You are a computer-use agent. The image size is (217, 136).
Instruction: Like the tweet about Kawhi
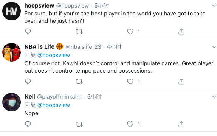tap(130, 81)
